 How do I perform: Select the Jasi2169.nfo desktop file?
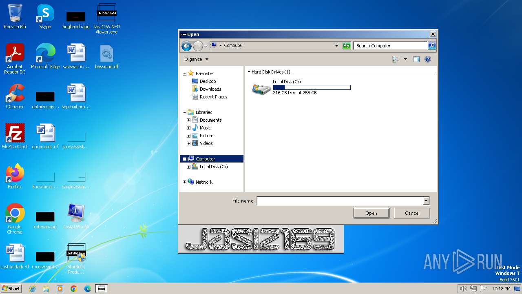pos(76,216)
